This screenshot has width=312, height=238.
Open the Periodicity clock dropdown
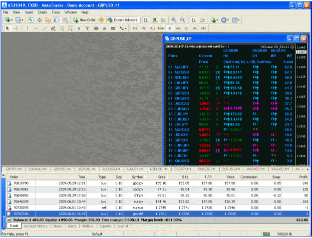[x=225, y=20]
